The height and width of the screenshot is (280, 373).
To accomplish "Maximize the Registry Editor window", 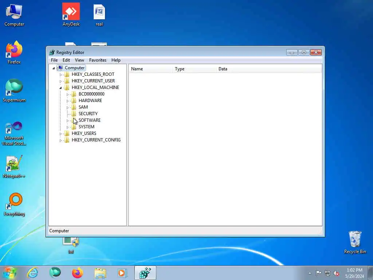I will point(304,52).
